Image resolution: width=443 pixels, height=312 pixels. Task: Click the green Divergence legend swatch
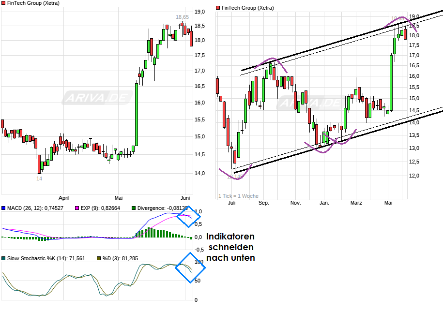[134, 208]
